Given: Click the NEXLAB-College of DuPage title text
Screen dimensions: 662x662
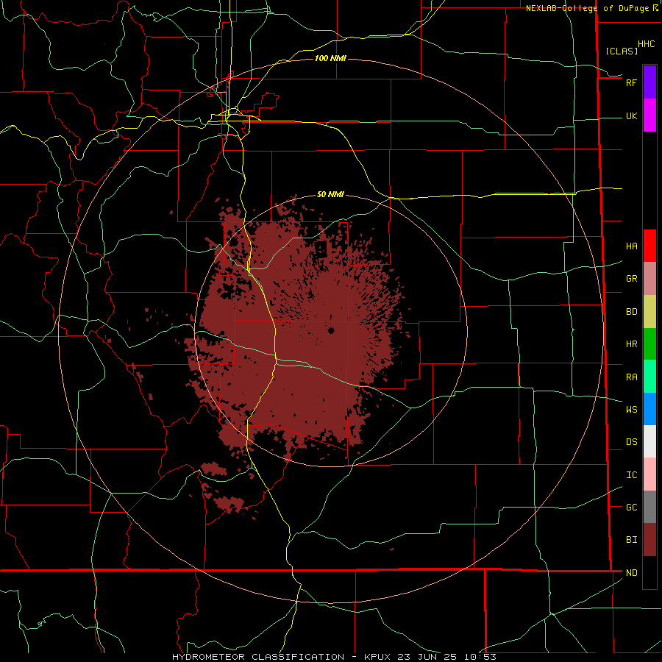Looking at the screenshot, I should pyautogui.click(x=587, y=8).
